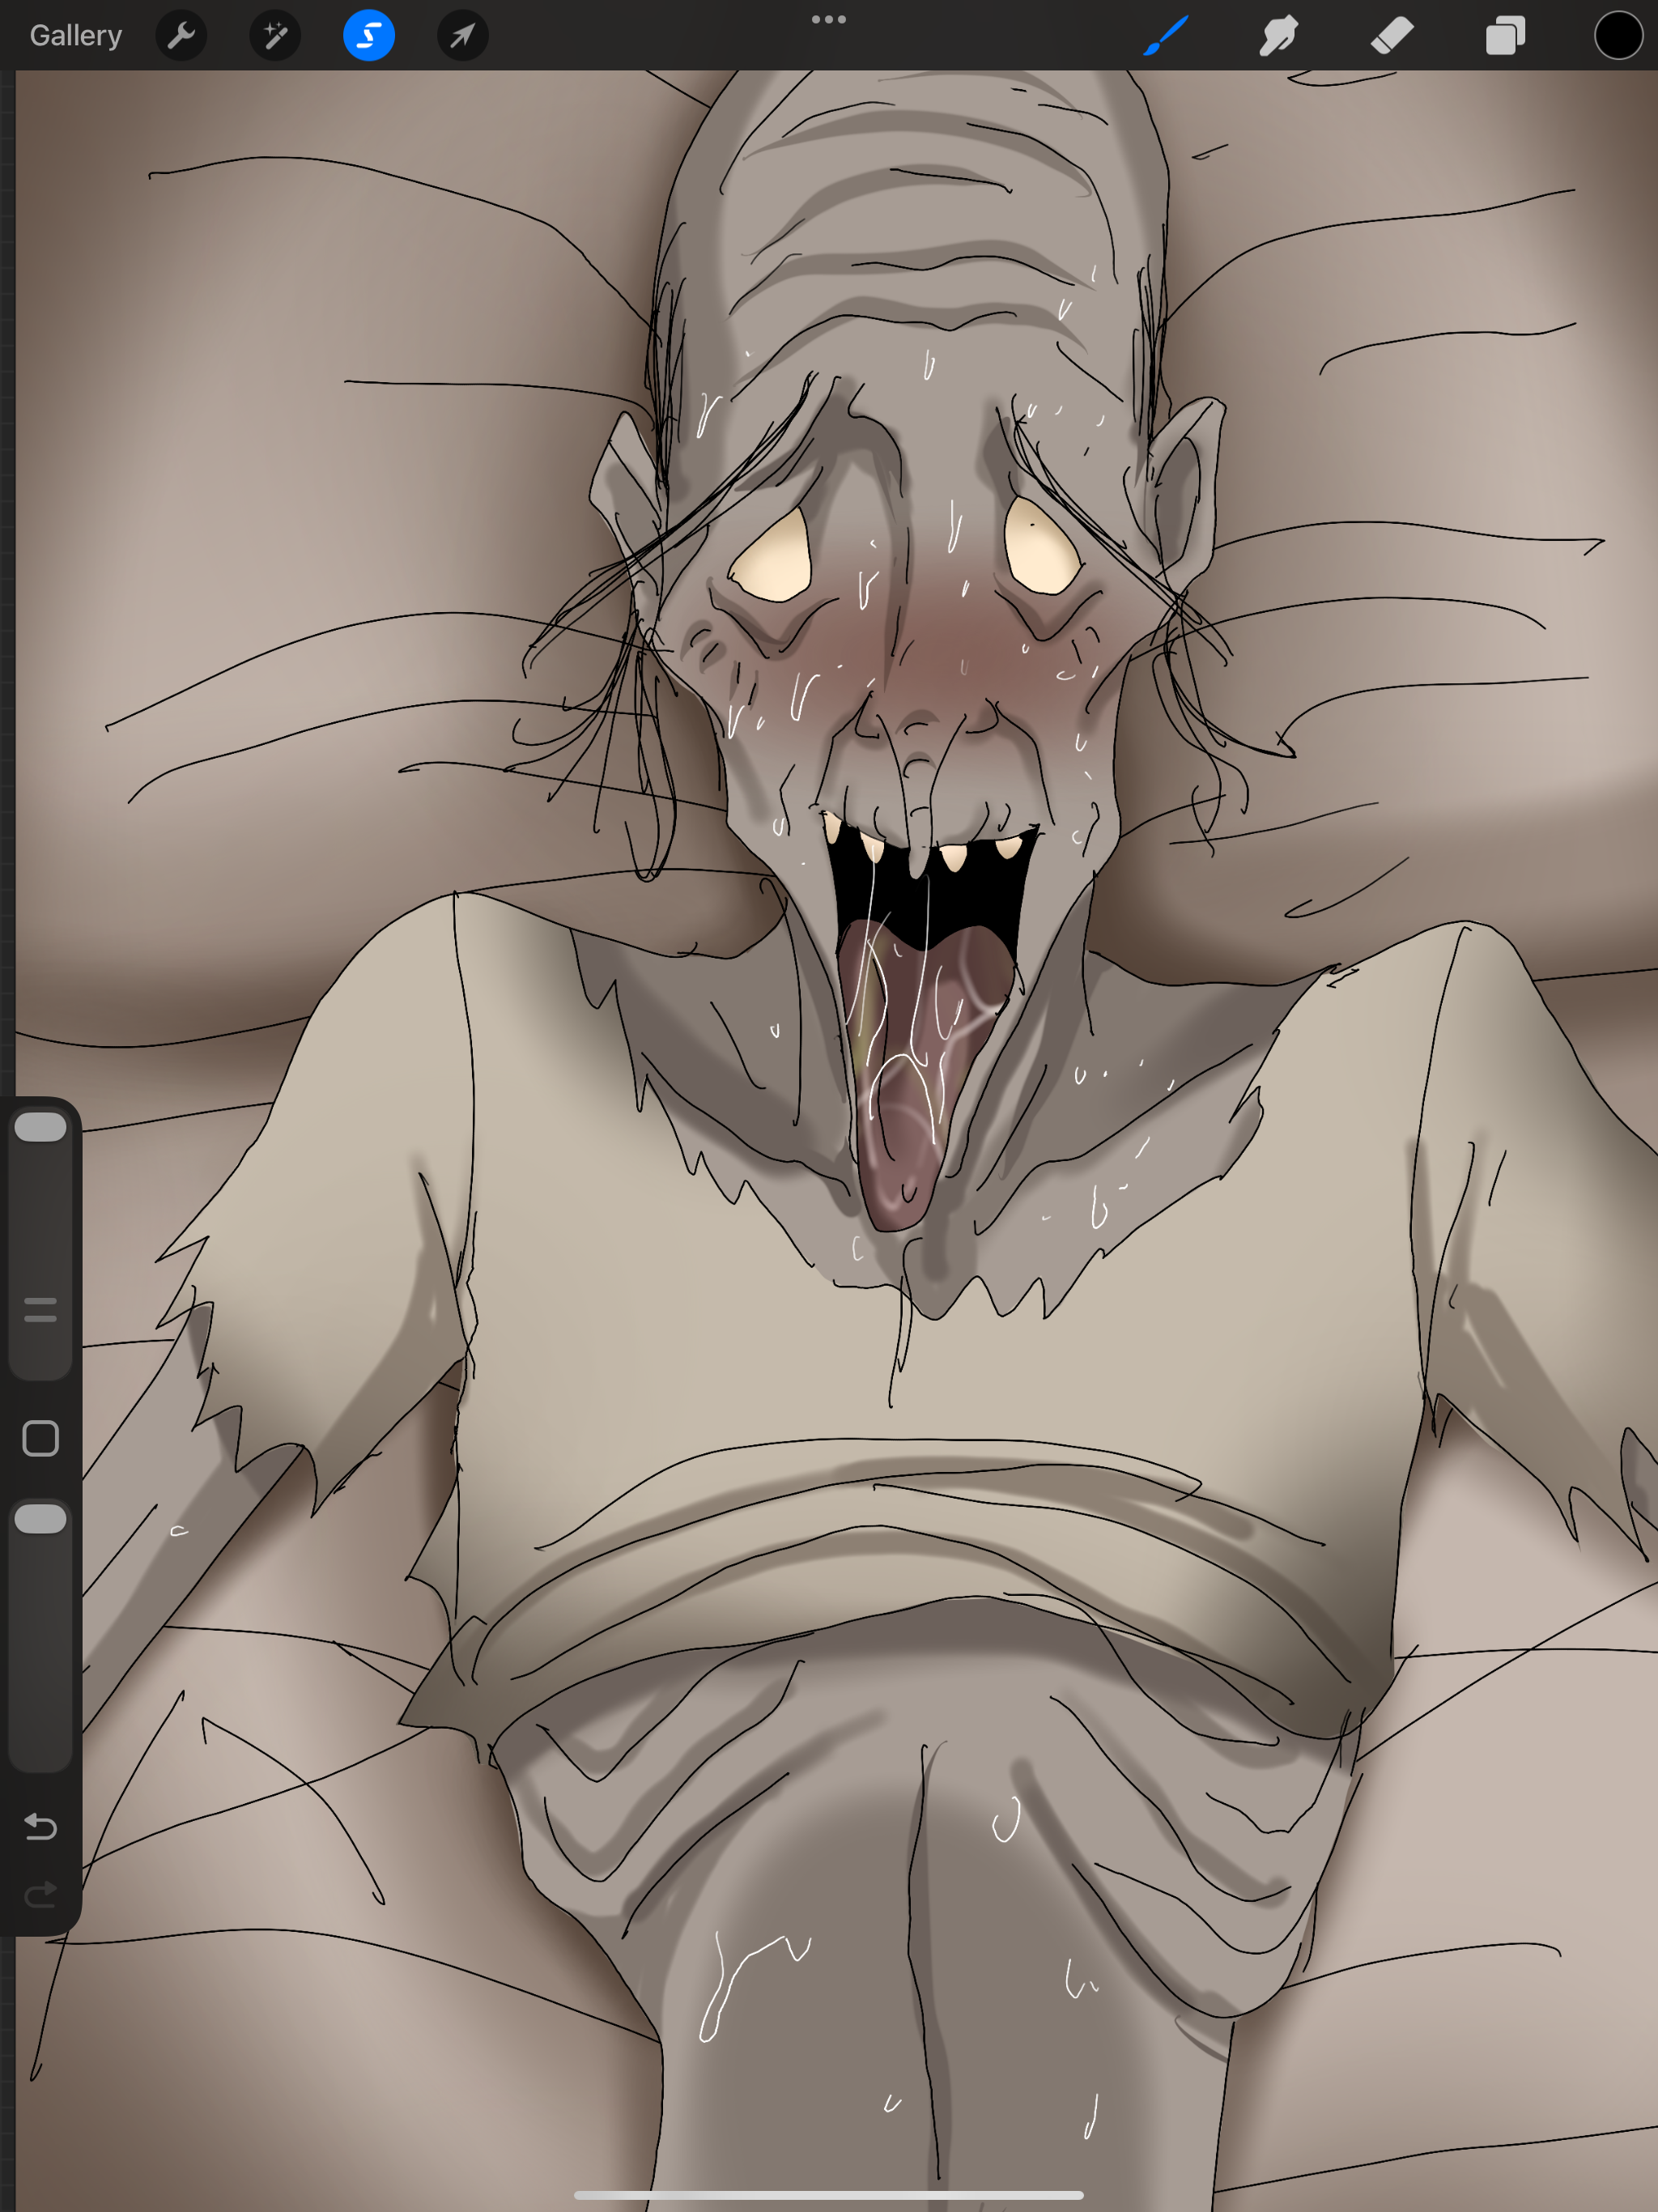Tap the home indicator bar at bottom
Image resolution: width=1658 pixels, height=2212 pixels.
[828, 2195]
